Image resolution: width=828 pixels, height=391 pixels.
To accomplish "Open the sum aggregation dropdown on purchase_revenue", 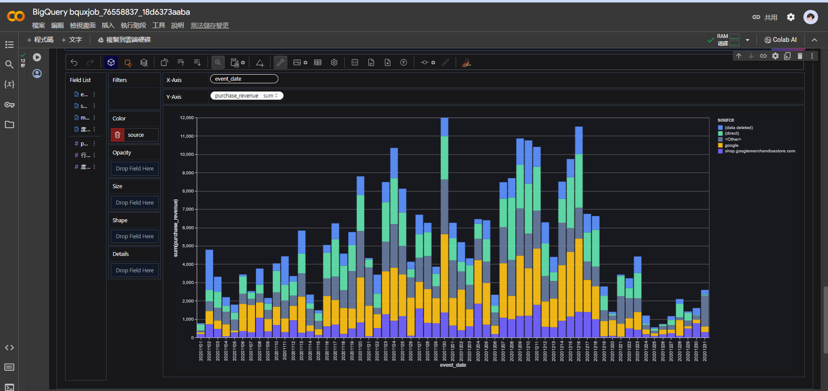I will 271,96.
